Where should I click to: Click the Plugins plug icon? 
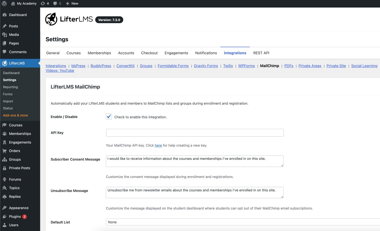(4, 217)
